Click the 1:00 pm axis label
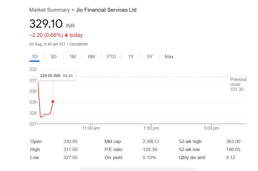 (x=151, y=128)
